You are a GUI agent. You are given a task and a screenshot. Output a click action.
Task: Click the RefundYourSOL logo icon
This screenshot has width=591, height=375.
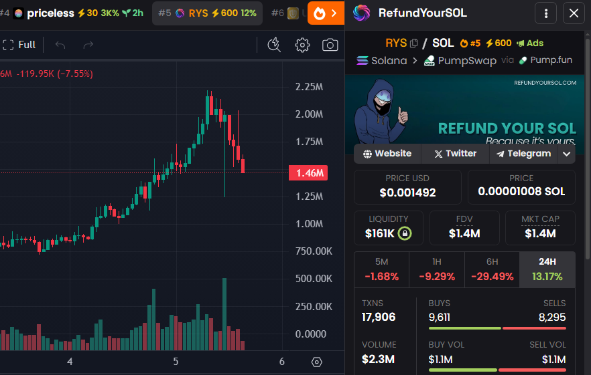361,13
